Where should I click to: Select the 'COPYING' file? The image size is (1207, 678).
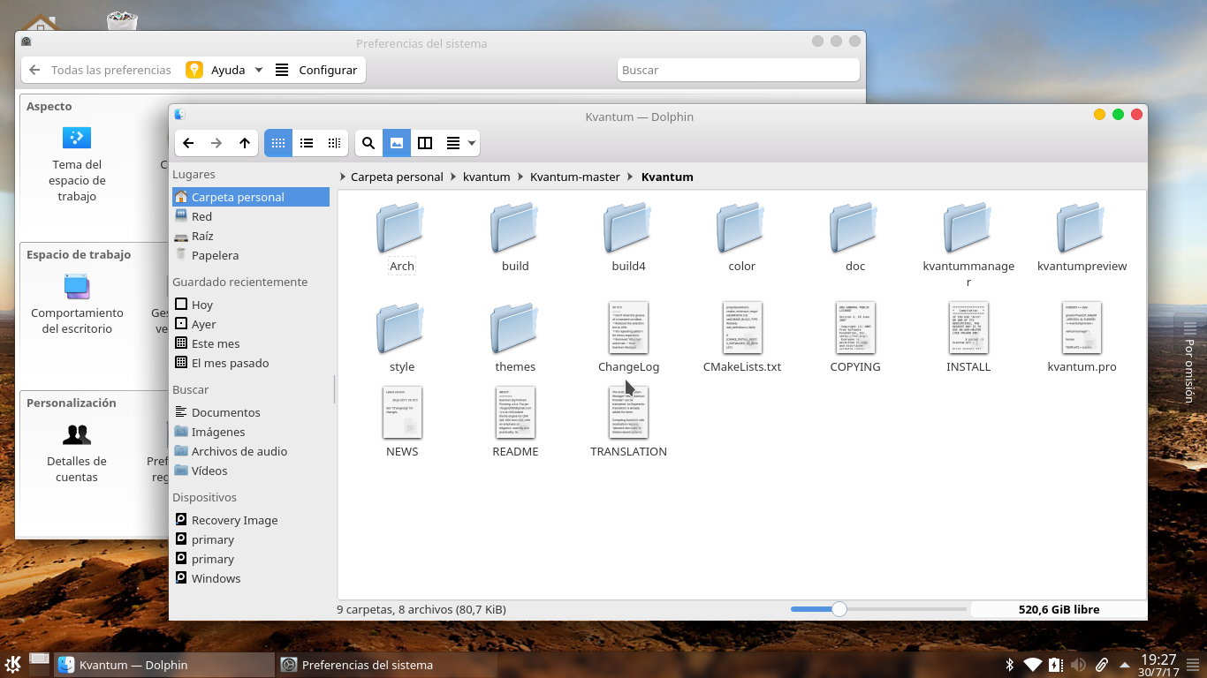(x=855, y=337)
